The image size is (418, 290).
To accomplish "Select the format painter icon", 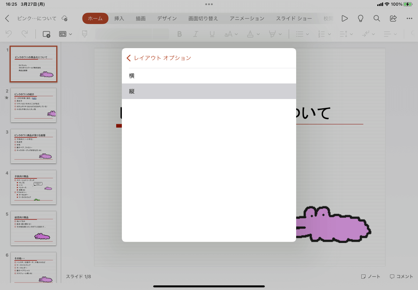I will [x=85, y=34].
